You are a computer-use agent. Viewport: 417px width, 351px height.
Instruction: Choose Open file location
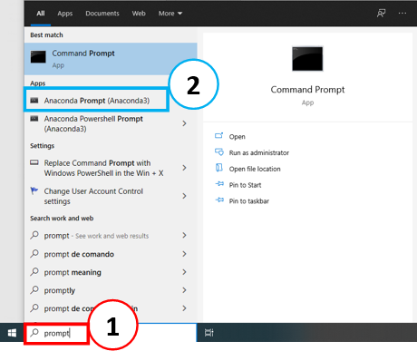pos(255,169)
